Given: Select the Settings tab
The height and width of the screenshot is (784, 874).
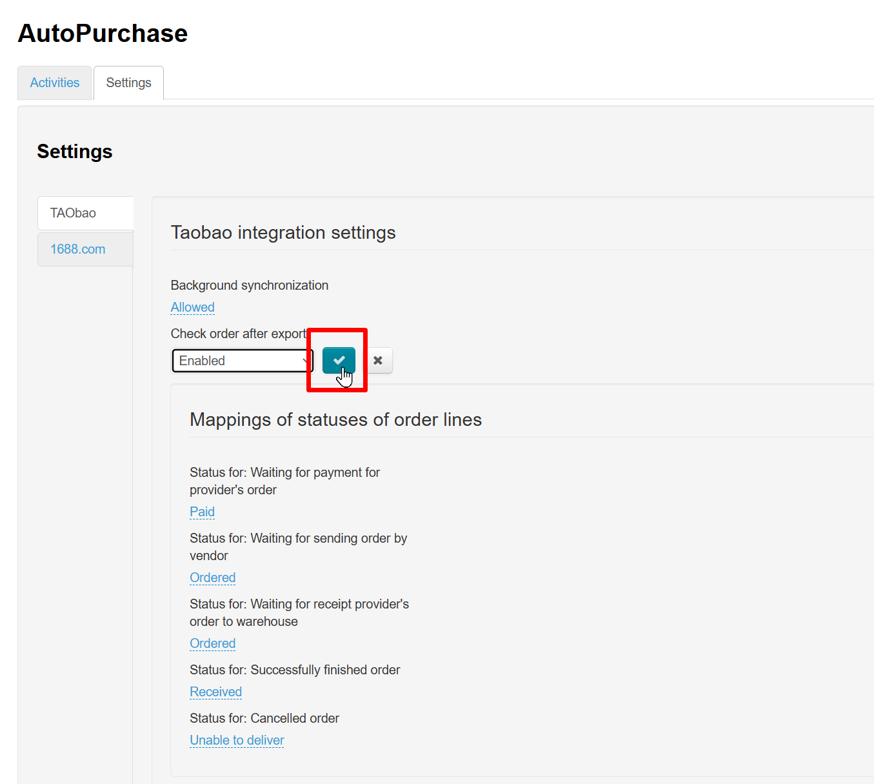Looking at the screenshot, I should tap(128, 83).
